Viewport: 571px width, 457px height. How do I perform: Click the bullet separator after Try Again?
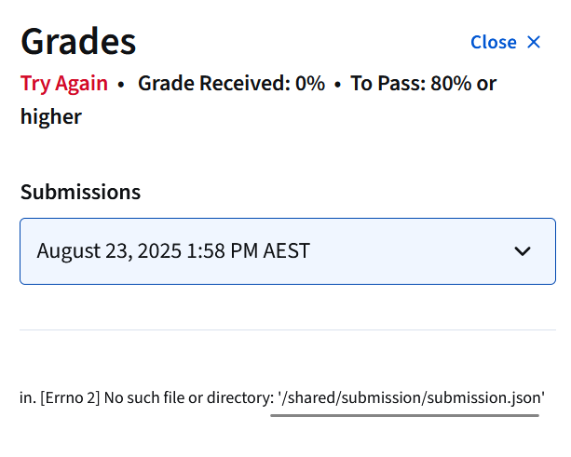point(121,85)
